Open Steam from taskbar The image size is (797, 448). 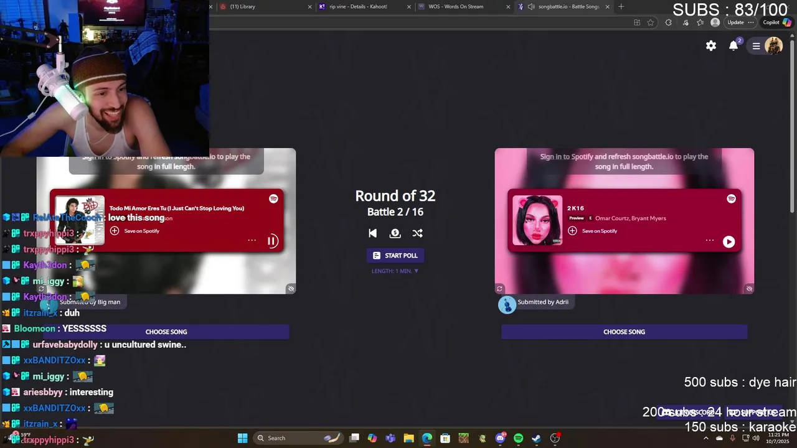point(536,438)
